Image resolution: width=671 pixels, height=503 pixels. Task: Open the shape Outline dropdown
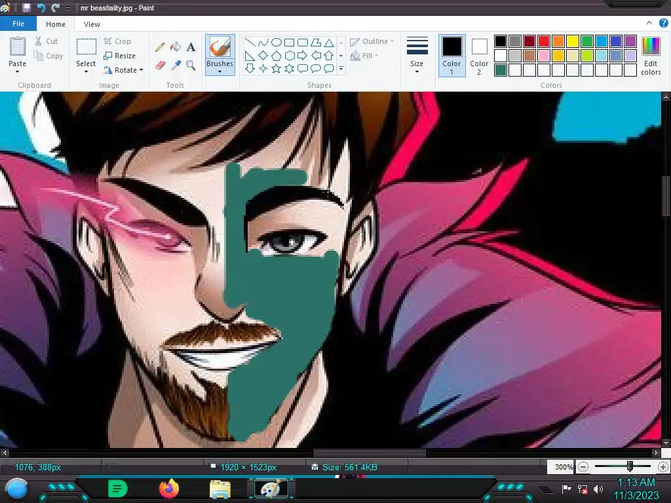(x=372, y=41)
